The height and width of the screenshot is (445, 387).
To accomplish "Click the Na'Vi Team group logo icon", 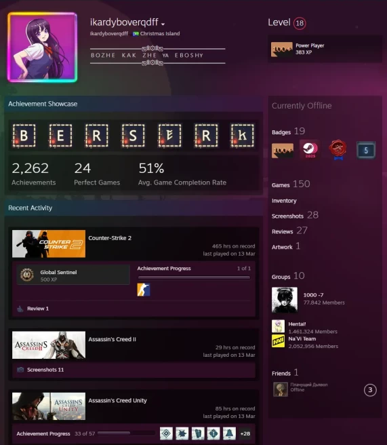I will pos(278,341).
